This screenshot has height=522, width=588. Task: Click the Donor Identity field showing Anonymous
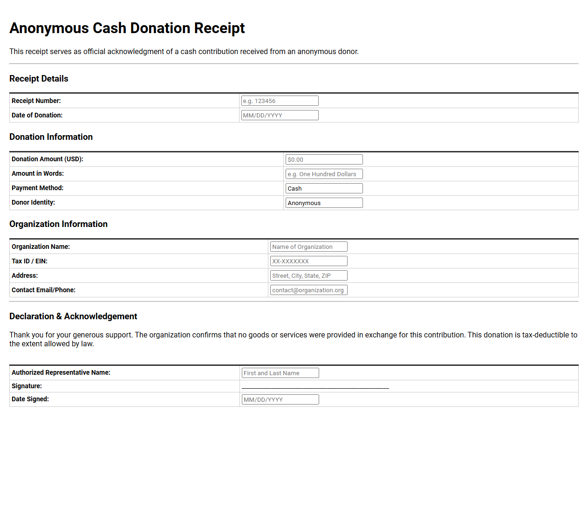[324, 203]
